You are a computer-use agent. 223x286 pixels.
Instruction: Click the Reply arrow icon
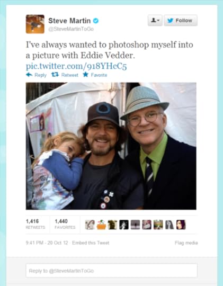pos(29,75)
